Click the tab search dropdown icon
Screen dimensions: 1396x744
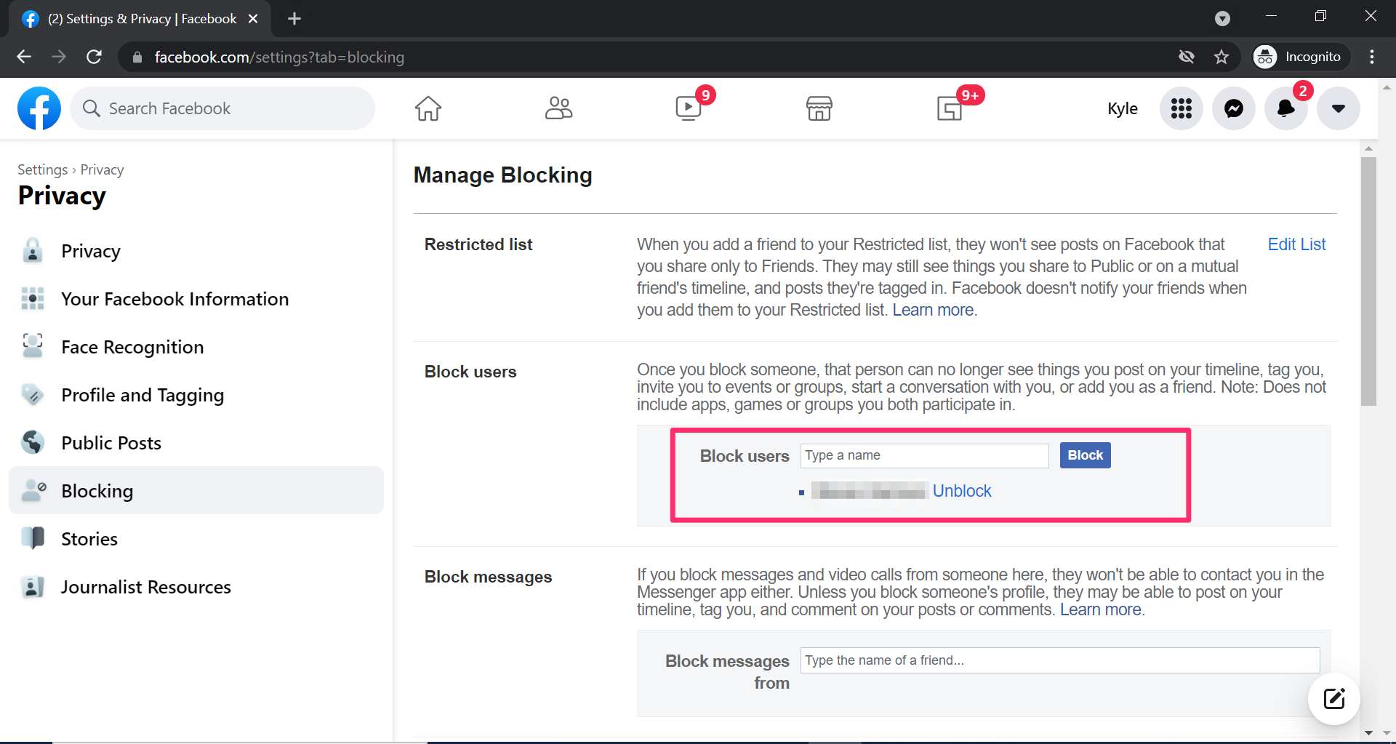point(1222,19)
